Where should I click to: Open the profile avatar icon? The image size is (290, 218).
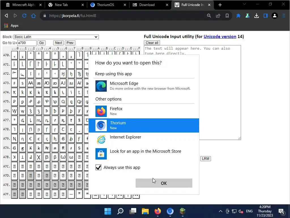(275, 16)
